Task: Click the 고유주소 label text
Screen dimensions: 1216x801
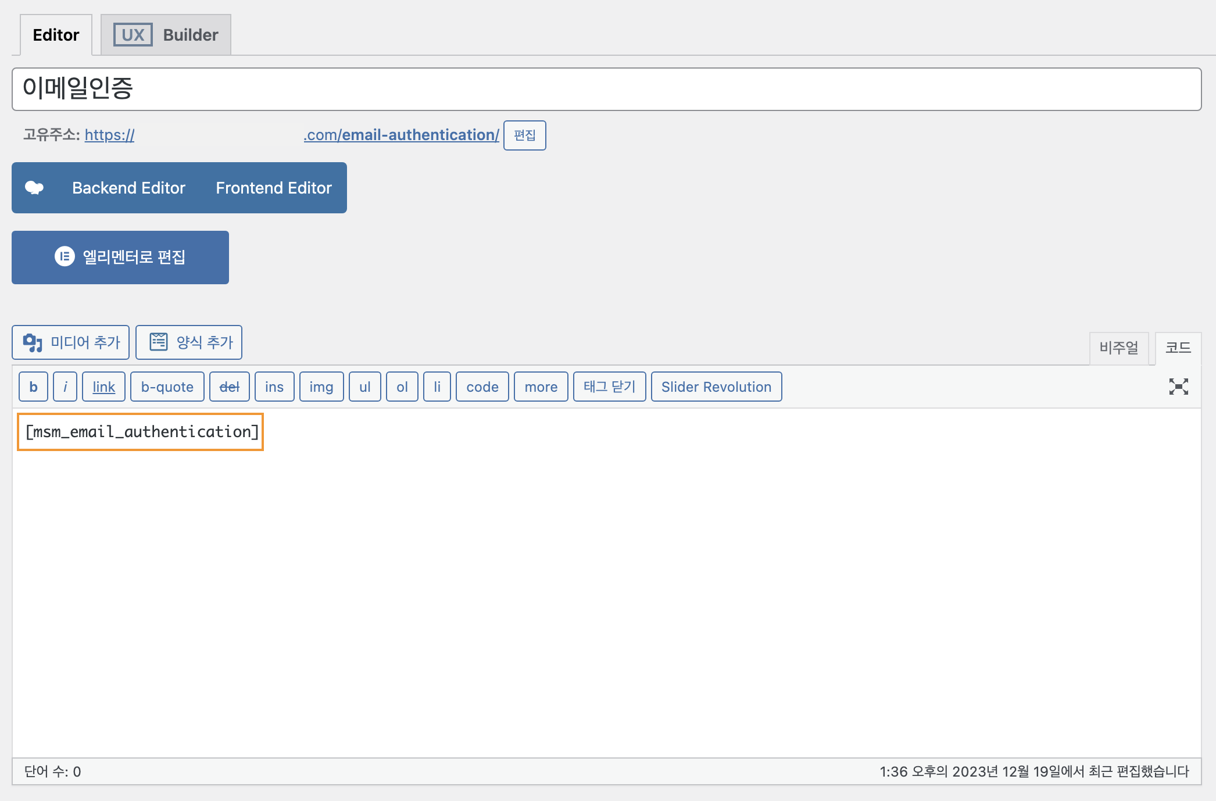Action: [51, 135]
